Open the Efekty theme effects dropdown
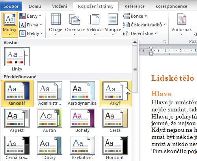The image size is (197, 161). (31, 33)
